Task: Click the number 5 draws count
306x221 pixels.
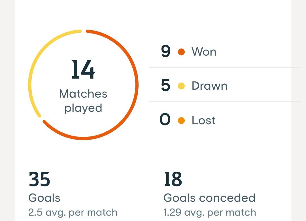Action: click(165, 85)
